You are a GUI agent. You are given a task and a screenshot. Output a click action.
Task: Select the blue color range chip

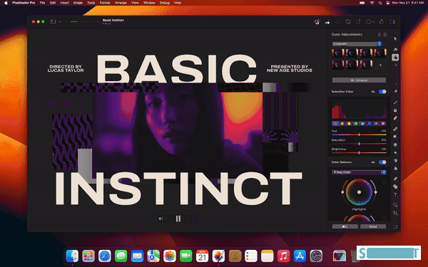(x=370, y=124)
